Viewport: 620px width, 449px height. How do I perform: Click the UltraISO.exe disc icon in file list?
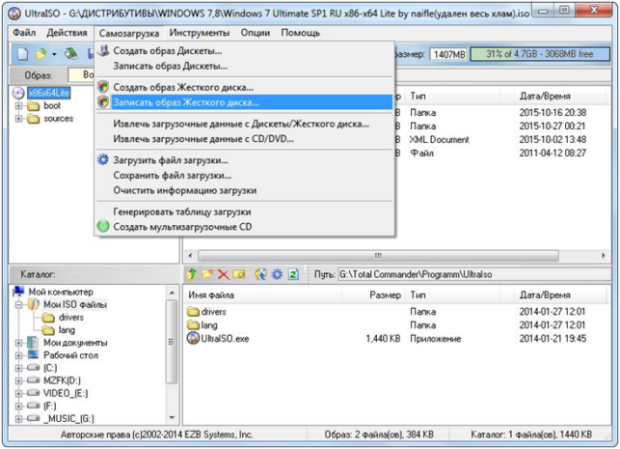click(x=193, y=338)
